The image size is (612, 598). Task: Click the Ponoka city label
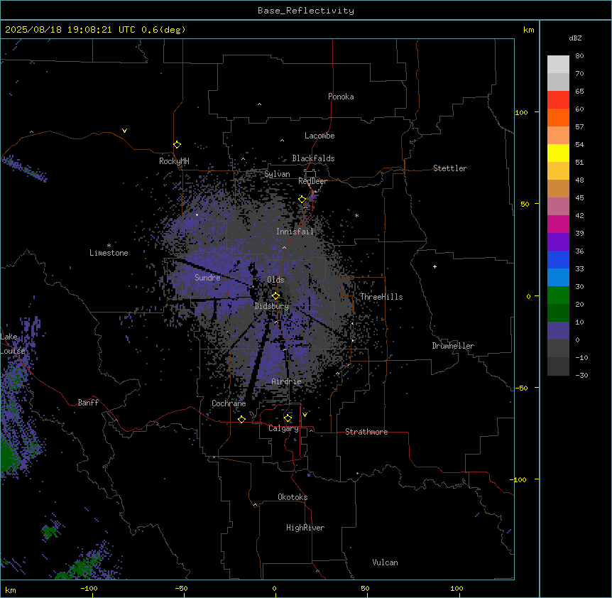[x=341, y=97]
